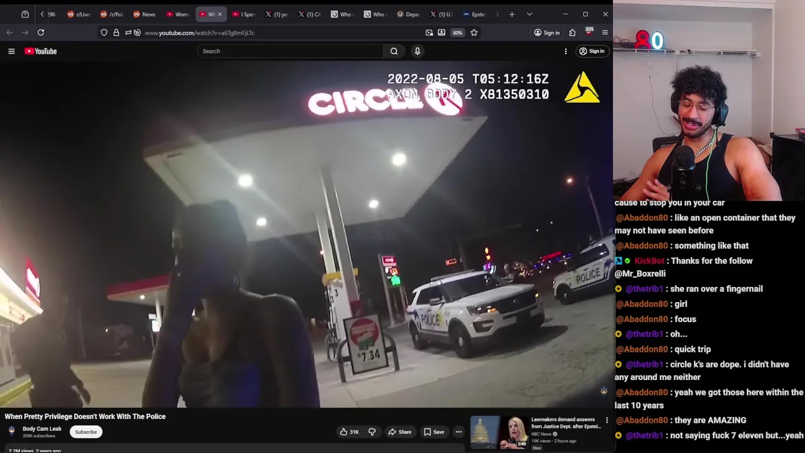This screenshot has height=453, width=805.
Task: Switch to the (1) U.S X tab
Action: click(x=441, y=14)
